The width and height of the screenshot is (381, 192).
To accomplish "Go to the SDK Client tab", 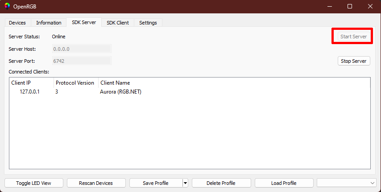I will [118, 23].
